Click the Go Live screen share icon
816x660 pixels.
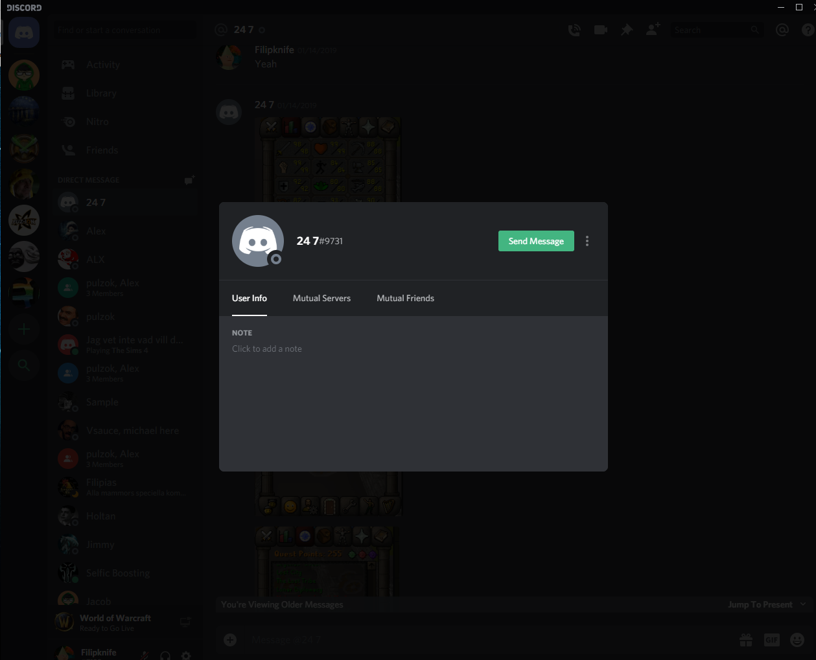click(x=185, y=622)
